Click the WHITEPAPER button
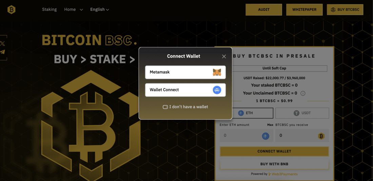 (x=304, y=10)
